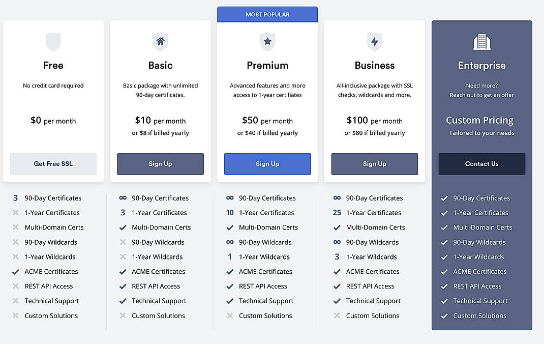Image resolution: width=544 pixels, height=344 pixels.
Task: Click the shield icon above the Free plan
Action: [53, 42]
